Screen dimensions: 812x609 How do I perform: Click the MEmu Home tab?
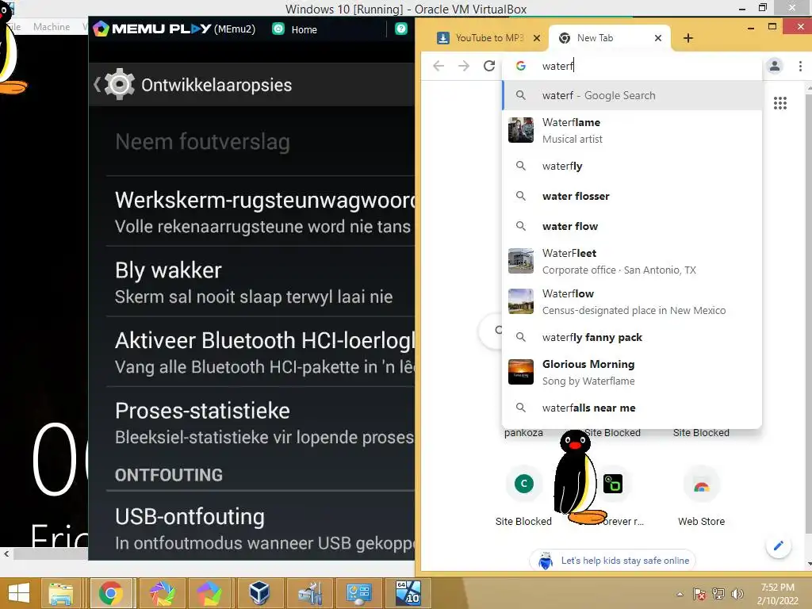click(295, 29)
